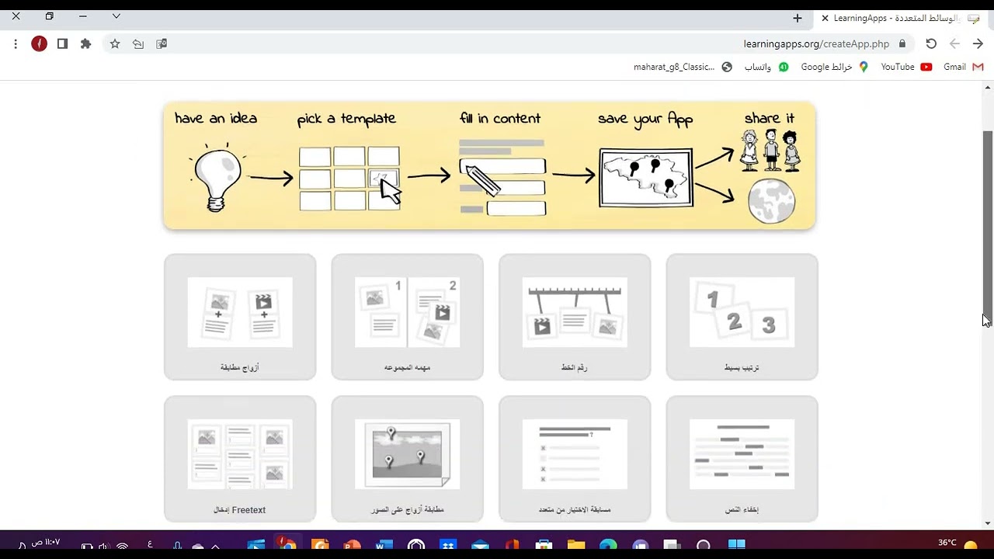Choose the Freetext إدخال template

pyautogui.click(x=240, y=459)
